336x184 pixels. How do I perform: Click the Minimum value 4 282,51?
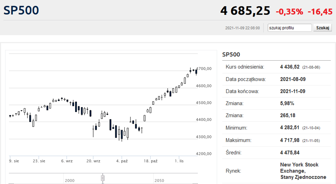point(290,128)
